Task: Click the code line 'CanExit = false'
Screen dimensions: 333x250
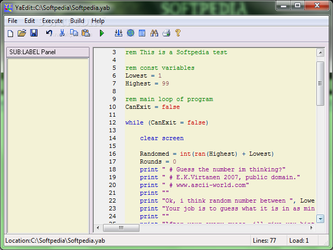Action: 152,107
